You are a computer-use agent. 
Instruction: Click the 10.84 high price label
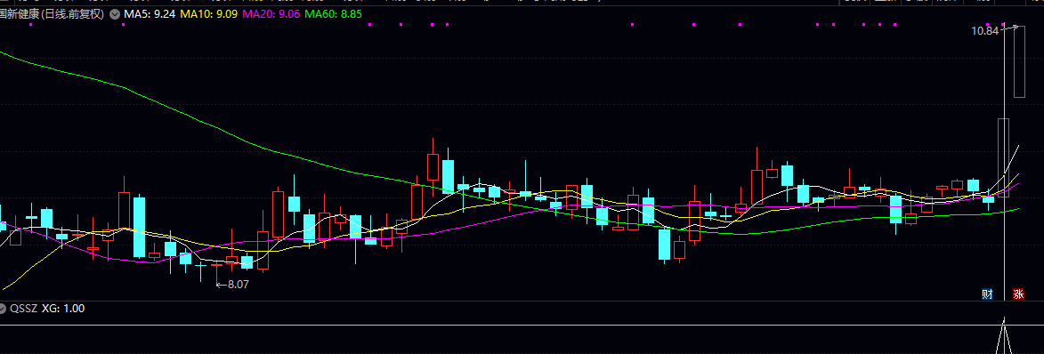[984, 30]
